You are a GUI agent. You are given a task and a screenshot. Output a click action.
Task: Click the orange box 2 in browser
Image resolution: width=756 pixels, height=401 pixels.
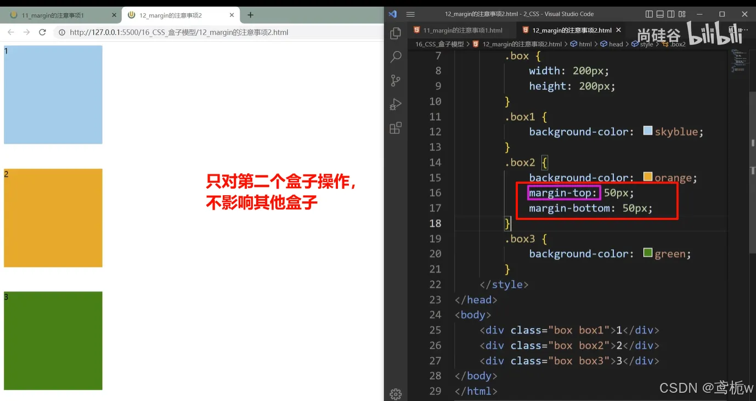[x=53, y=218]
